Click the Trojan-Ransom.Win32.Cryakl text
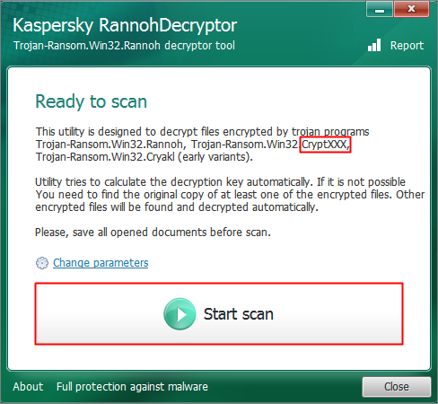The image size is (438, 404). (x=105, y=157)
